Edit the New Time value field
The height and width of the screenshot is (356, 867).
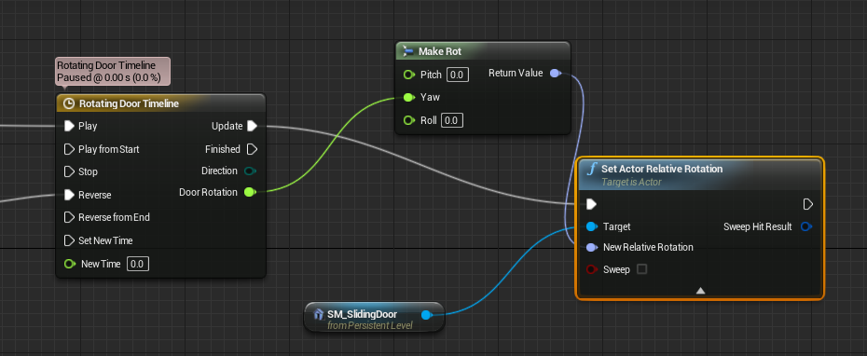[x=137, y=264]
